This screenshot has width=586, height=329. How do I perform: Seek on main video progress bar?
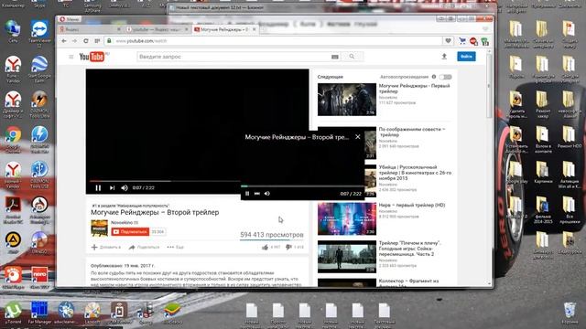(165, 181)
